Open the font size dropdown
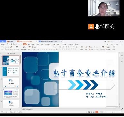 [50, 47]
